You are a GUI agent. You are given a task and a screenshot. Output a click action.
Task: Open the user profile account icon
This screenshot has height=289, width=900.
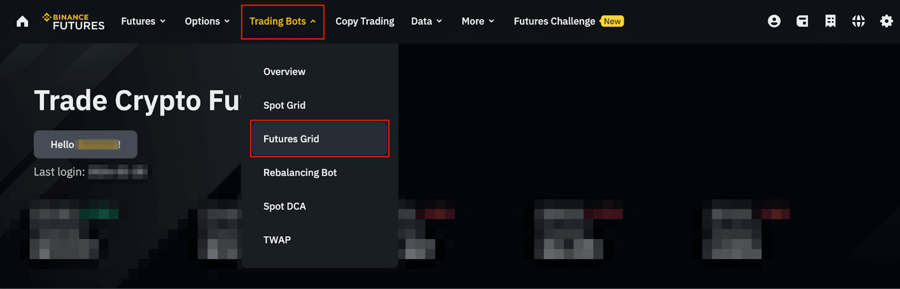point(774,21)
